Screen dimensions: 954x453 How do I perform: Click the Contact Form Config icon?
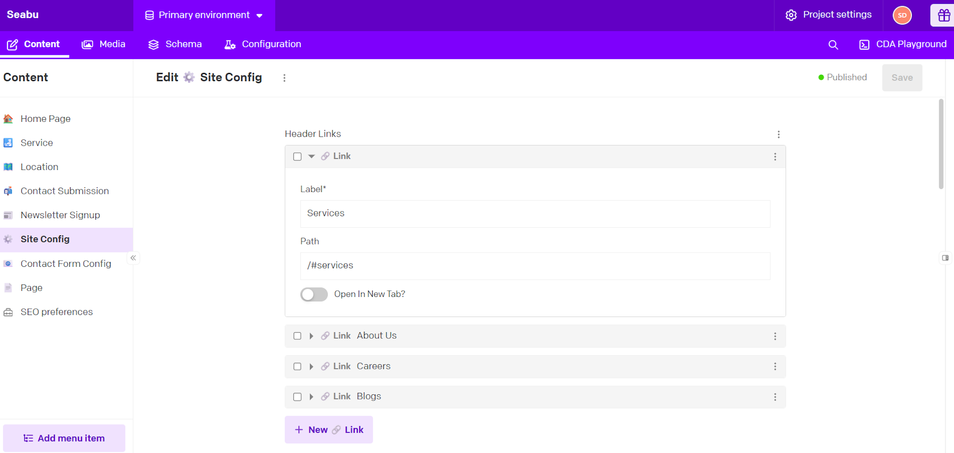coord(8,263)
